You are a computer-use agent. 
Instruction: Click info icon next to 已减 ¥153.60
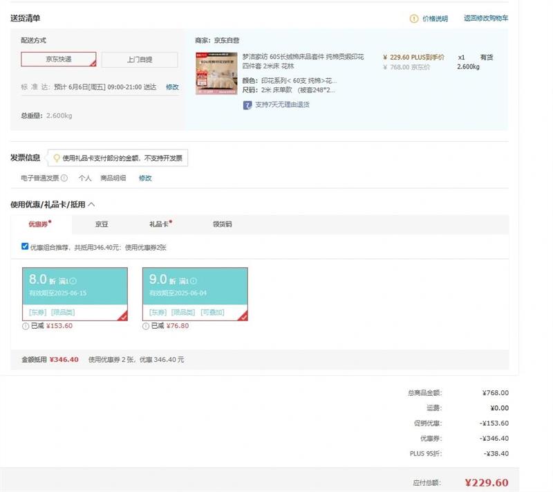click(x=26, y=326)
